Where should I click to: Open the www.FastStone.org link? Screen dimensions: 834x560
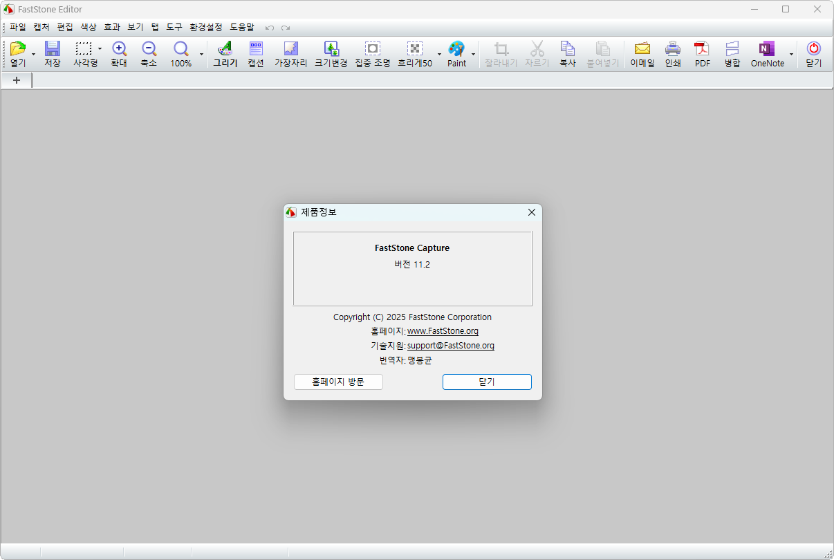click(x=443, y=331)
